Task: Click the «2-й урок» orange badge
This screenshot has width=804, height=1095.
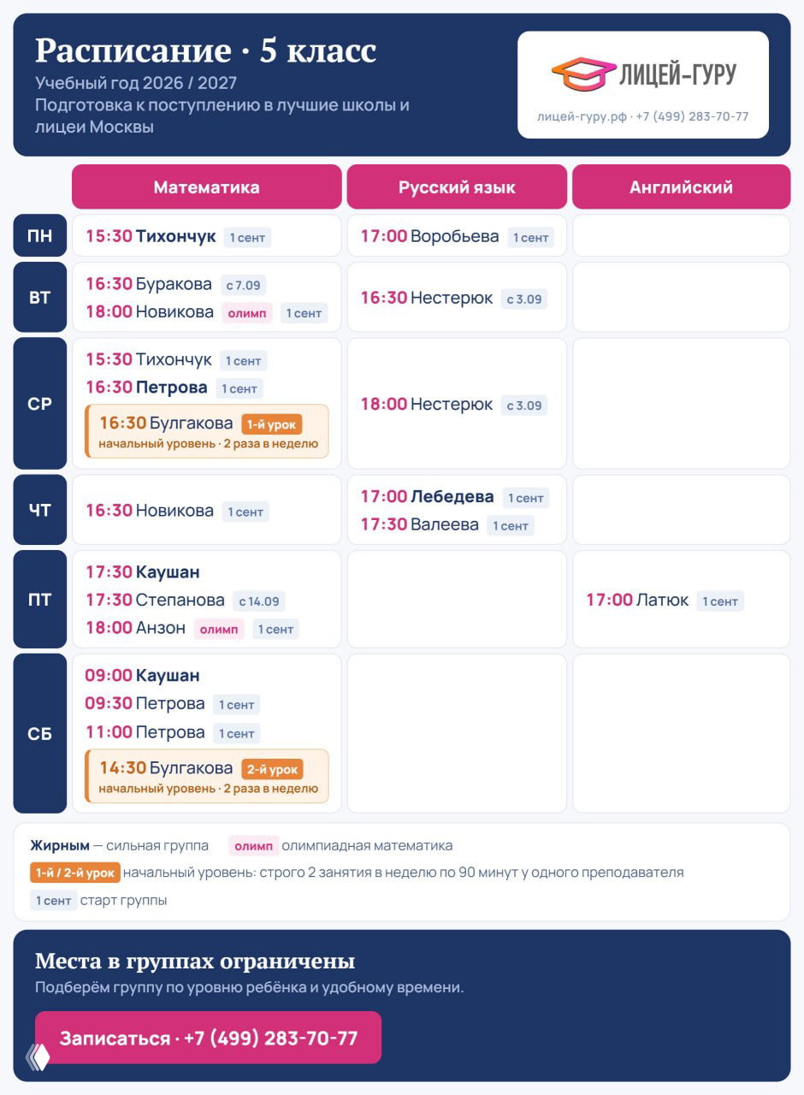Action: (x=272, y=768)
